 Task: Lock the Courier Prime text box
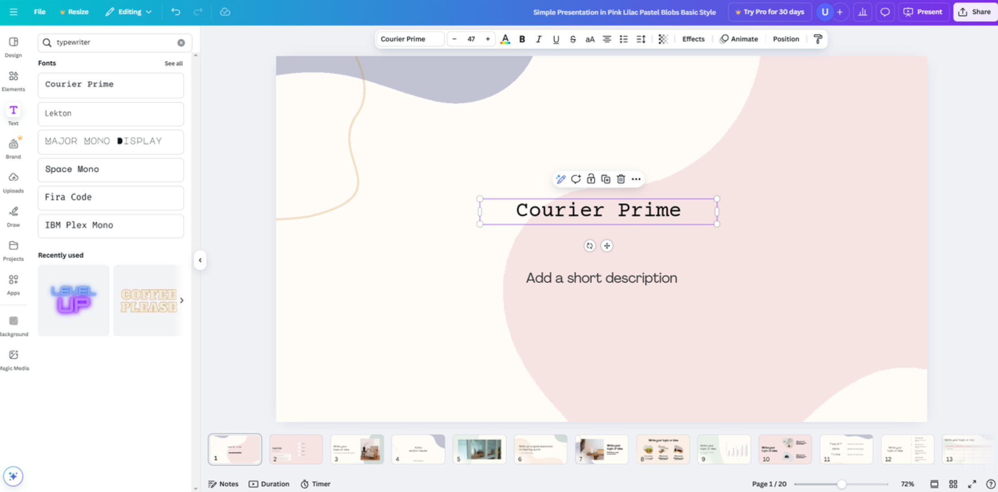point(591,179)
